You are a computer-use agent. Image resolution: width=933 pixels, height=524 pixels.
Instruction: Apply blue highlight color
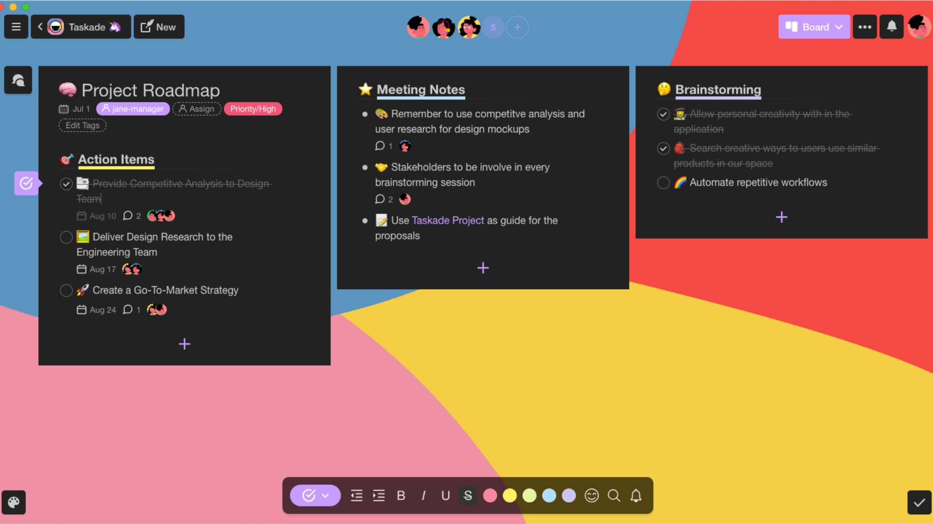(x=549, y=495)
